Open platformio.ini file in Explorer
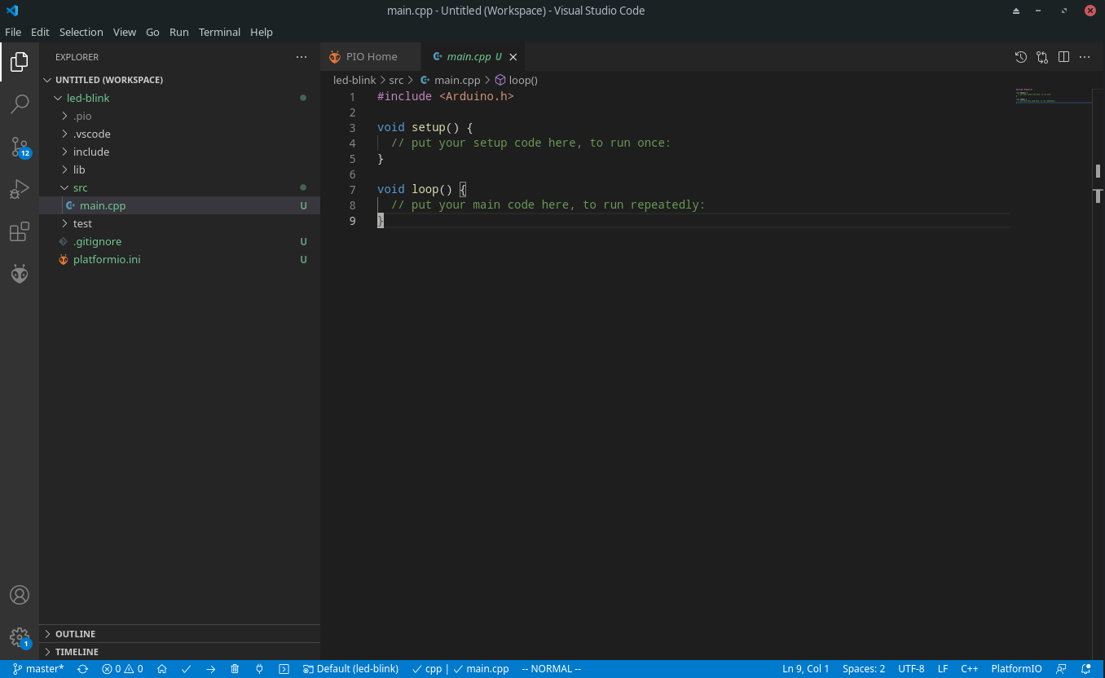 pos(179,259)
